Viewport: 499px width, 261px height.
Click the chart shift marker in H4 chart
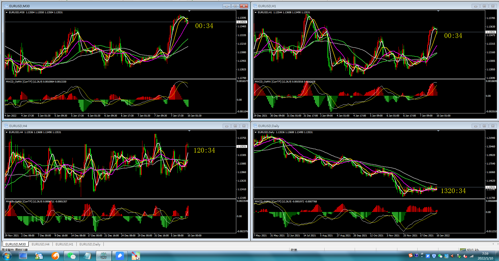[189, 131]
